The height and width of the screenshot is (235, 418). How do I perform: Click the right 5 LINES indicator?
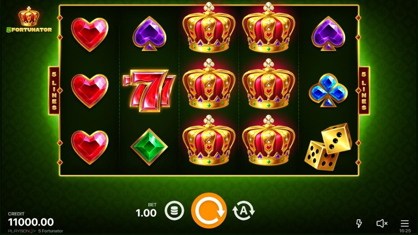point(364,91)
